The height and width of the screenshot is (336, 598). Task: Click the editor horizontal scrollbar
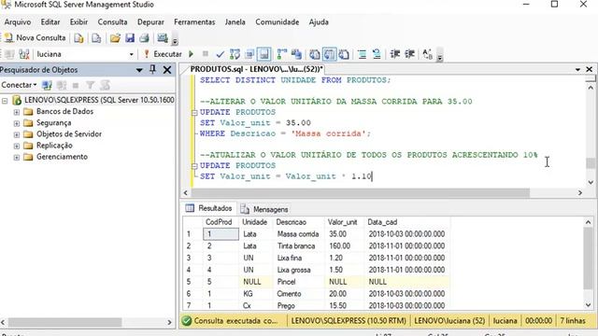pyautogui.click(x=360, y=193)
